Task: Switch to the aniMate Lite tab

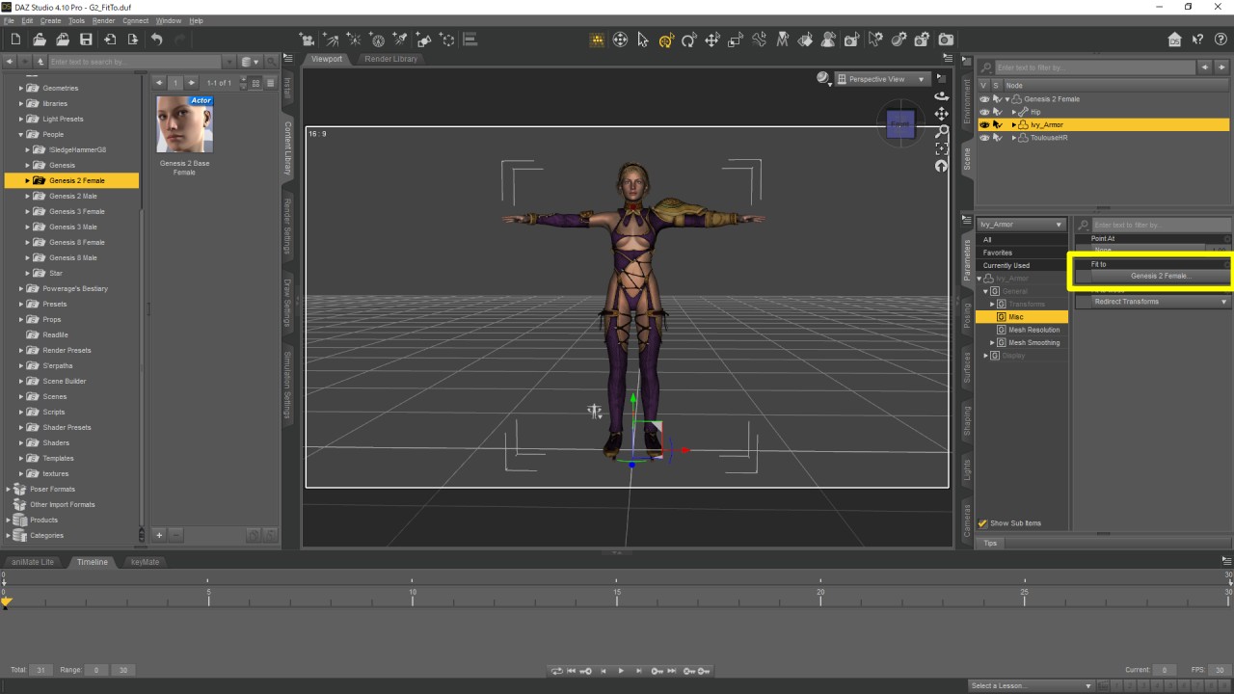Action: pos(34,562)
